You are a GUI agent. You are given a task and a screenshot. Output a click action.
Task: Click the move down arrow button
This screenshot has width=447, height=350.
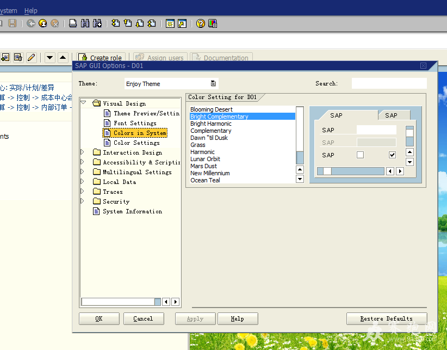pyautogui.click(x=49, y=58)
